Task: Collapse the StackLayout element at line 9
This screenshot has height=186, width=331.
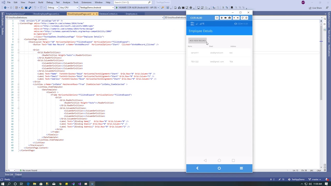Action: (18, 42)
